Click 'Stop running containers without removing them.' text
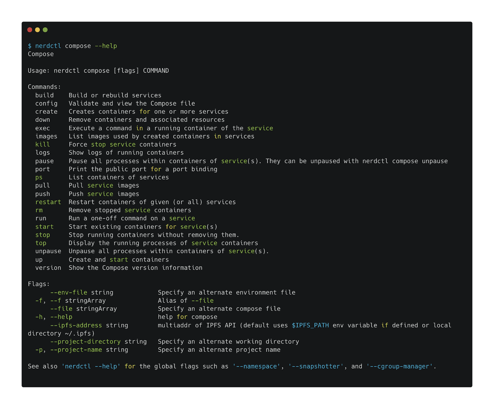Screen dimensions: 494x409 (154, 235)
